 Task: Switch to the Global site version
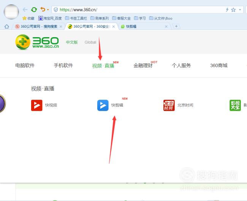tap(90, 42)
